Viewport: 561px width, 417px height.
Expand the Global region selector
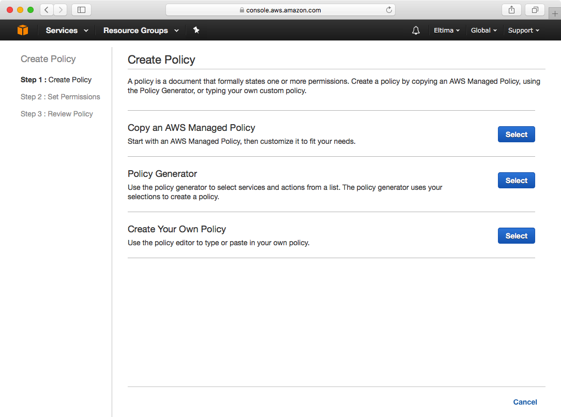(x=483, y=30)
